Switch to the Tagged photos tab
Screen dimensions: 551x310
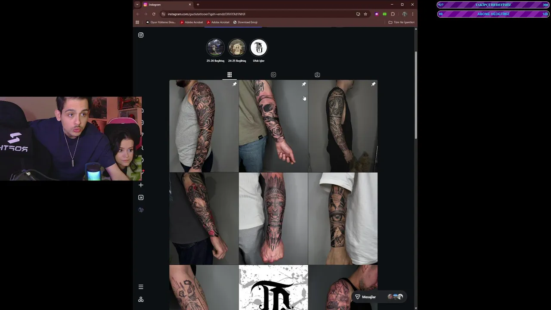pyautogui.click(x=317, y=75)
